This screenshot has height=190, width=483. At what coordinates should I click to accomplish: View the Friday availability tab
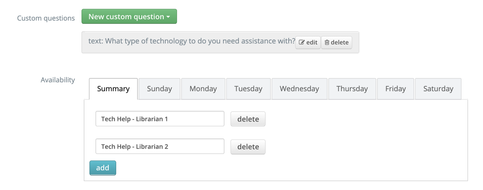point(395,89)
